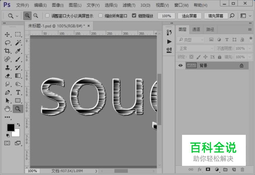Toggle lock transparent pixels
This screenshot has width=255, height=175.
191,57
